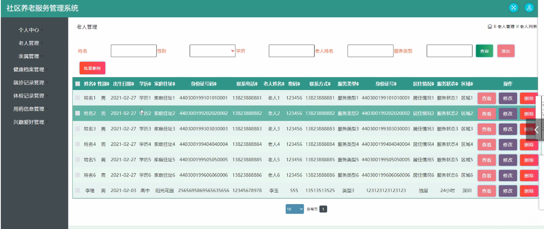Click the fullscreen icon in top bar

tap(513, 8)
